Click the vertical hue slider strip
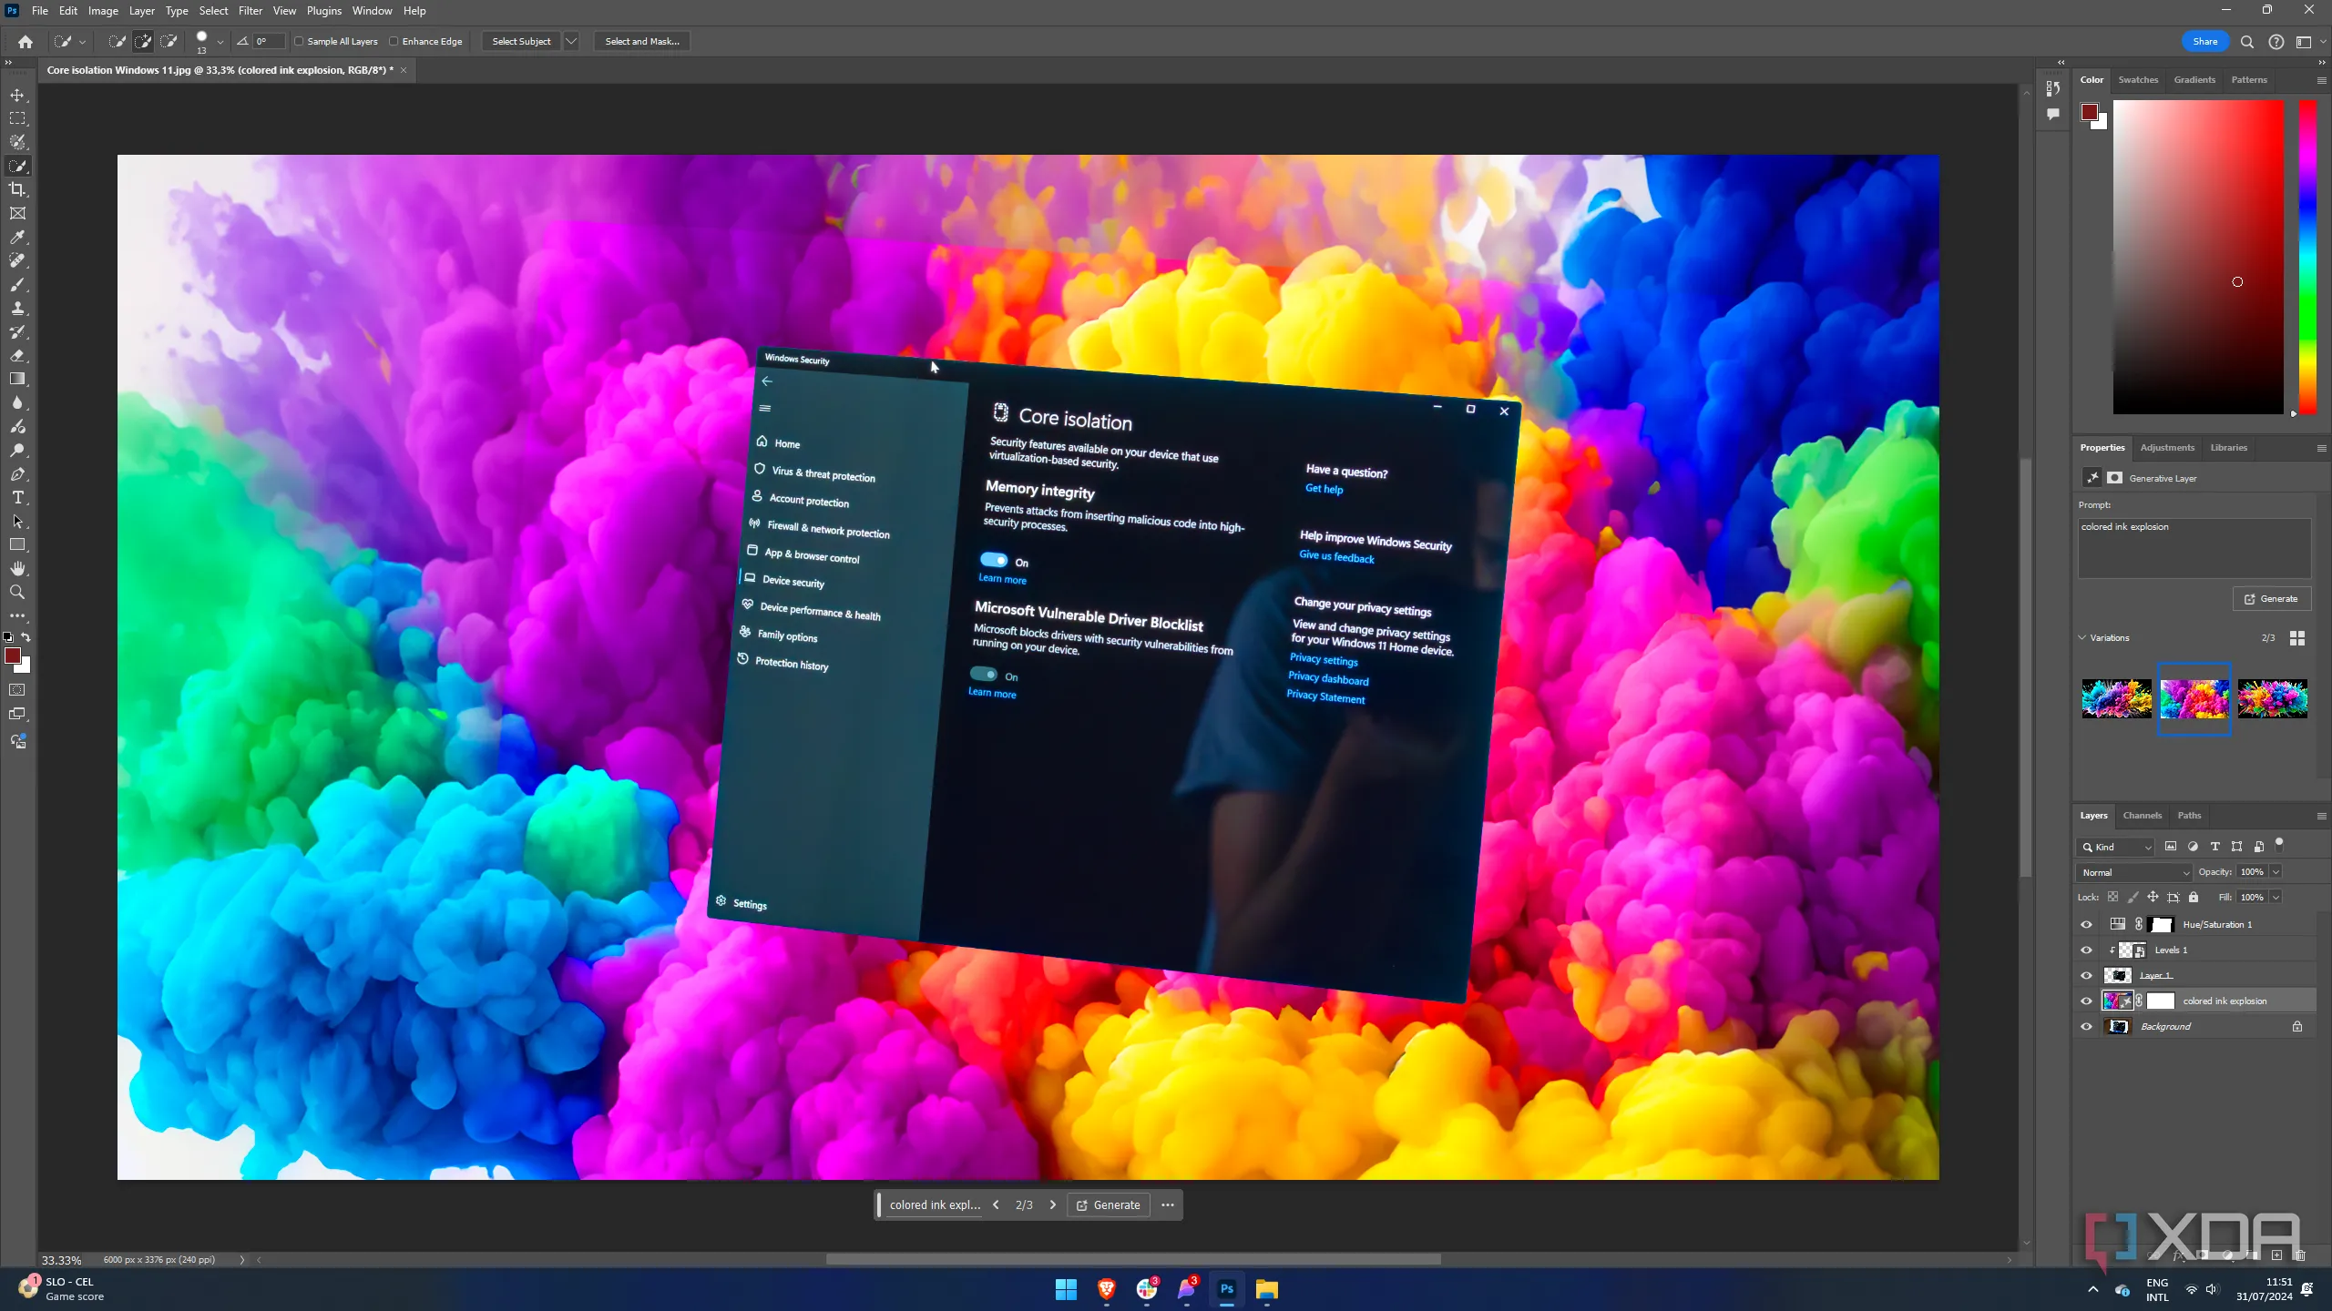 point(2307,255)
